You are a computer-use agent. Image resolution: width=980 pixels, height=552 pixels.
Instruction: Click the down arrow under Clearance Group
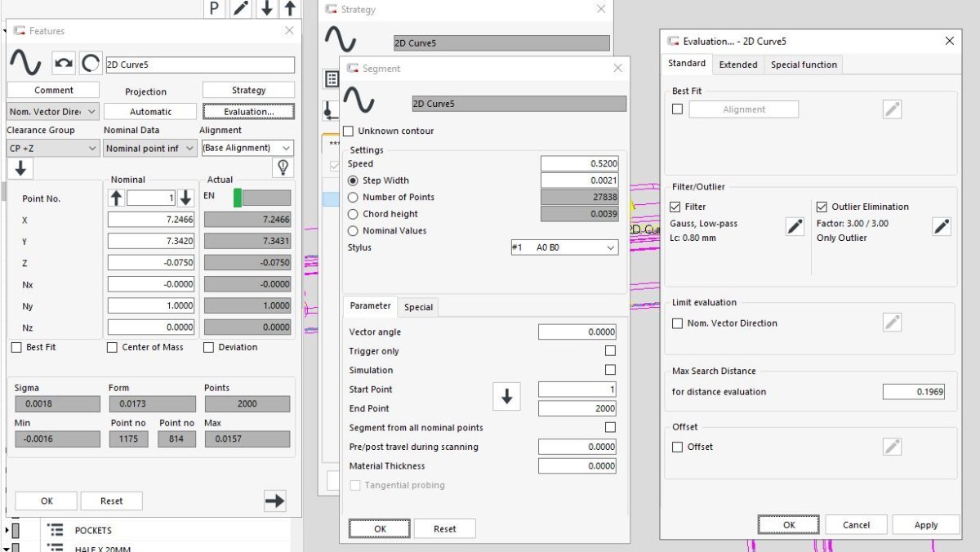[x=20, y=168]
